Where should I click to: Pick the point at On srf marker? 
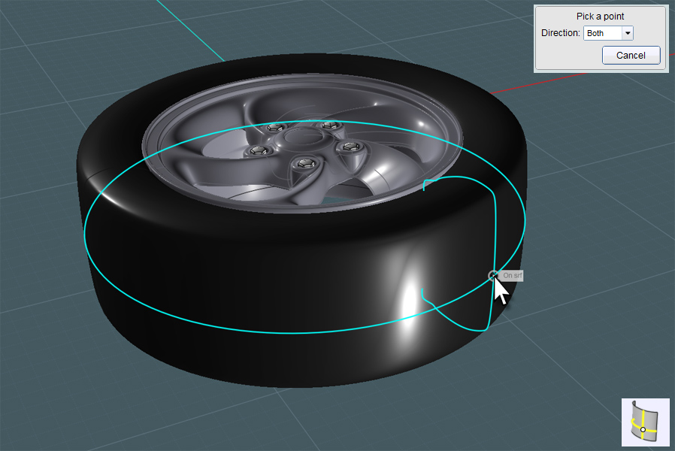(x=493, y=275)
